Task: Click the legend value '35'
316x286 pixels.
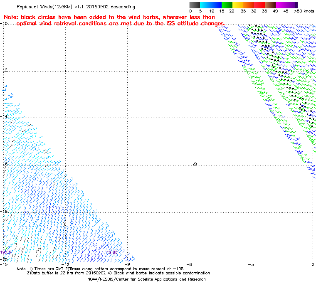Action: point(264,11)
